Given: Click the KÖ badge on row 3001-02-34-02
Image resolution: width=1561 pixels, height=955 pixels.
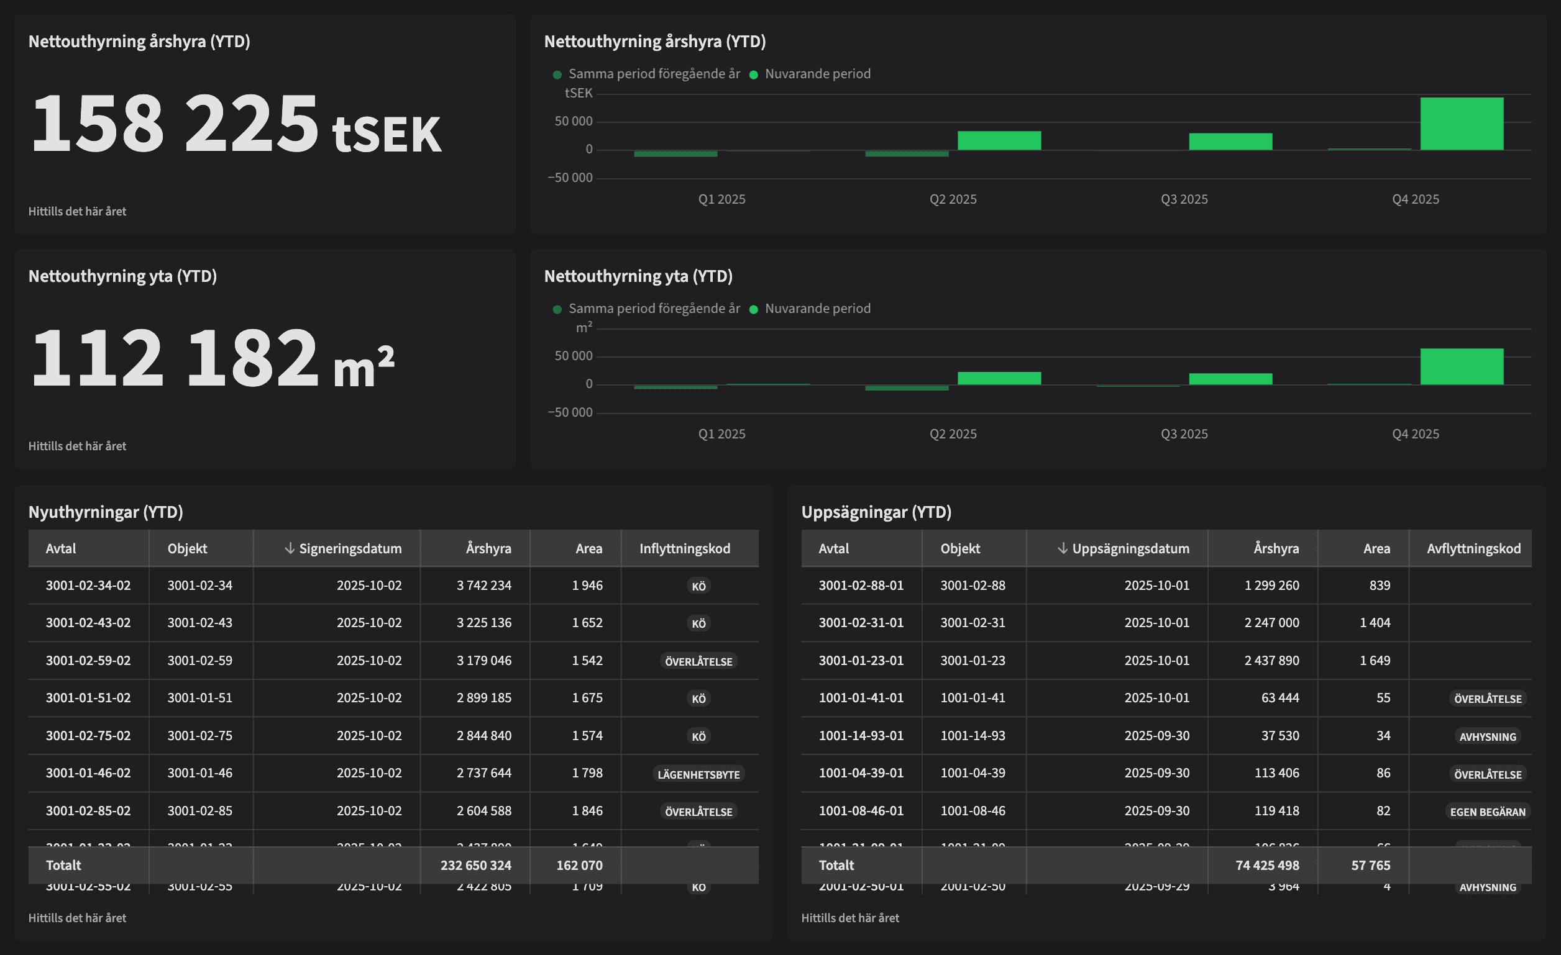Looking at the screenshot, I should [x=698, y=586].
